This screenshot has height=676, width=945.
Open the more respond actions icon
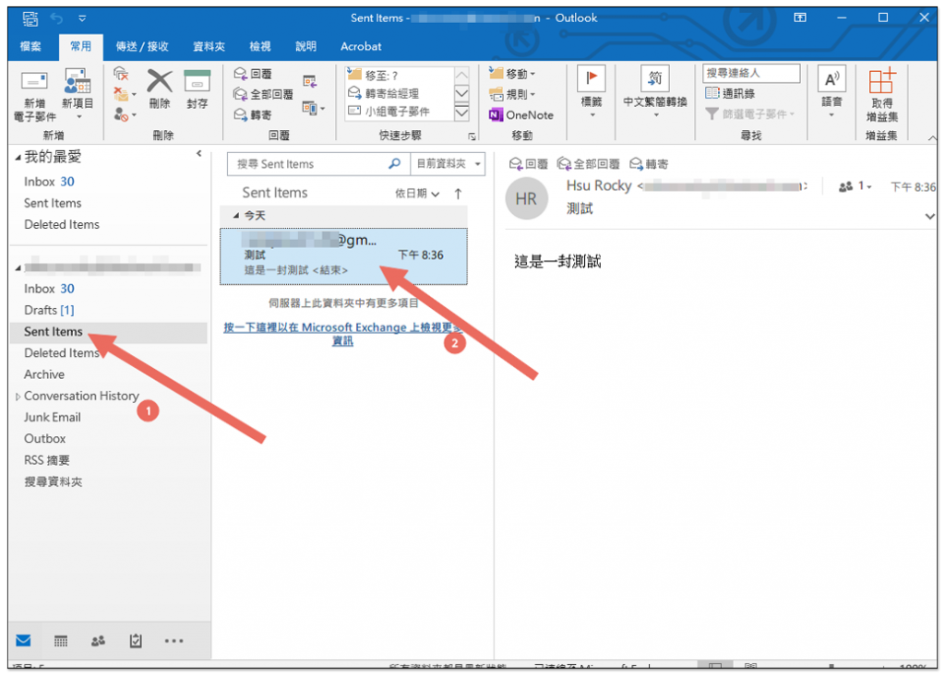click(314, 109)
